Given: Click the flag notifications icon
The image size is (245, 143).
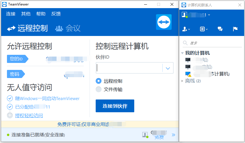Looking at the screenshot, I should 235,29.
